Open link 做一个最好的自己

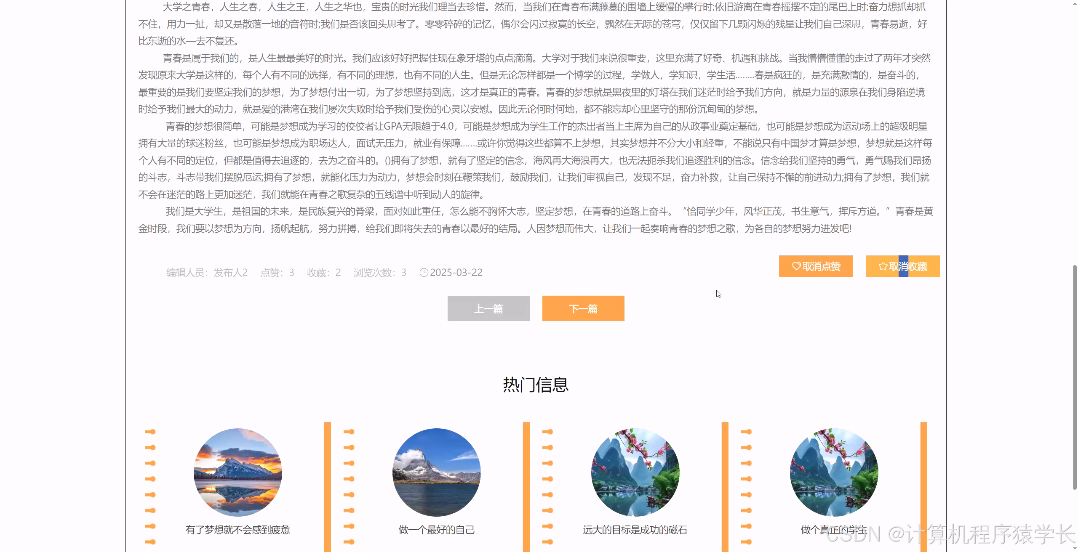click(437, 530)
